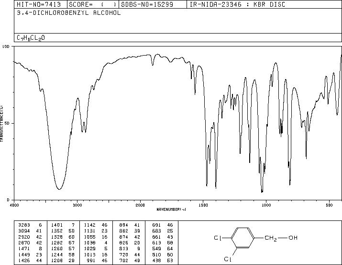Click the 3000 x-axis tick label
The height and width of the screenshot is (265, 342).
[77, 205]
